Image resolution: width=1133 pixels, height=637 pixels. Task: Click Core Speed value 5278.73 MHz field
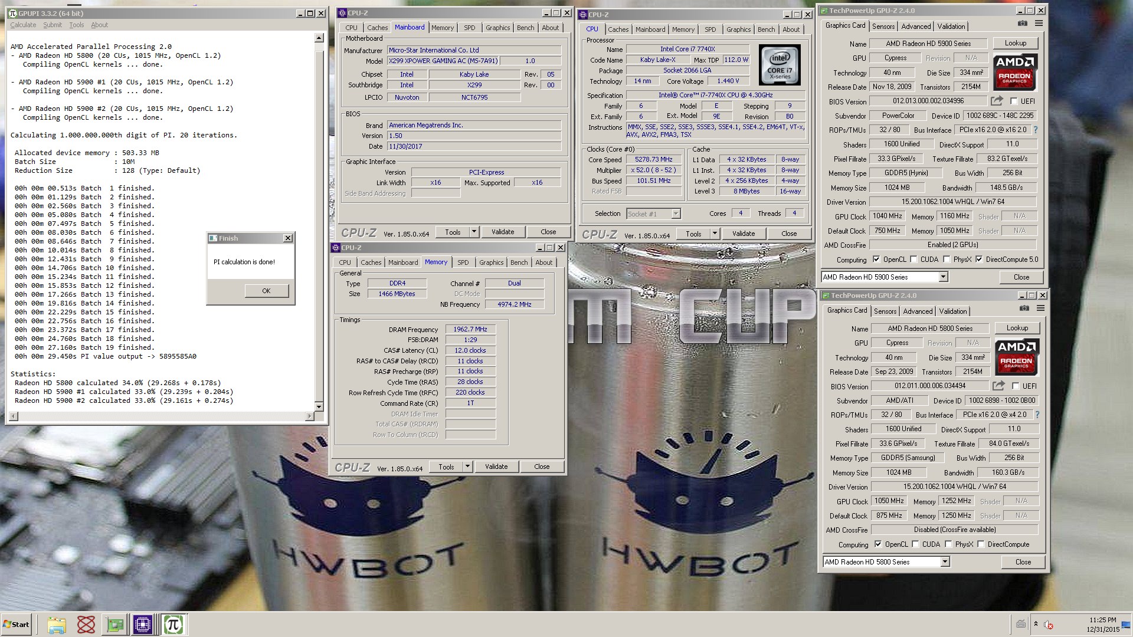click(x=653, y=159)
